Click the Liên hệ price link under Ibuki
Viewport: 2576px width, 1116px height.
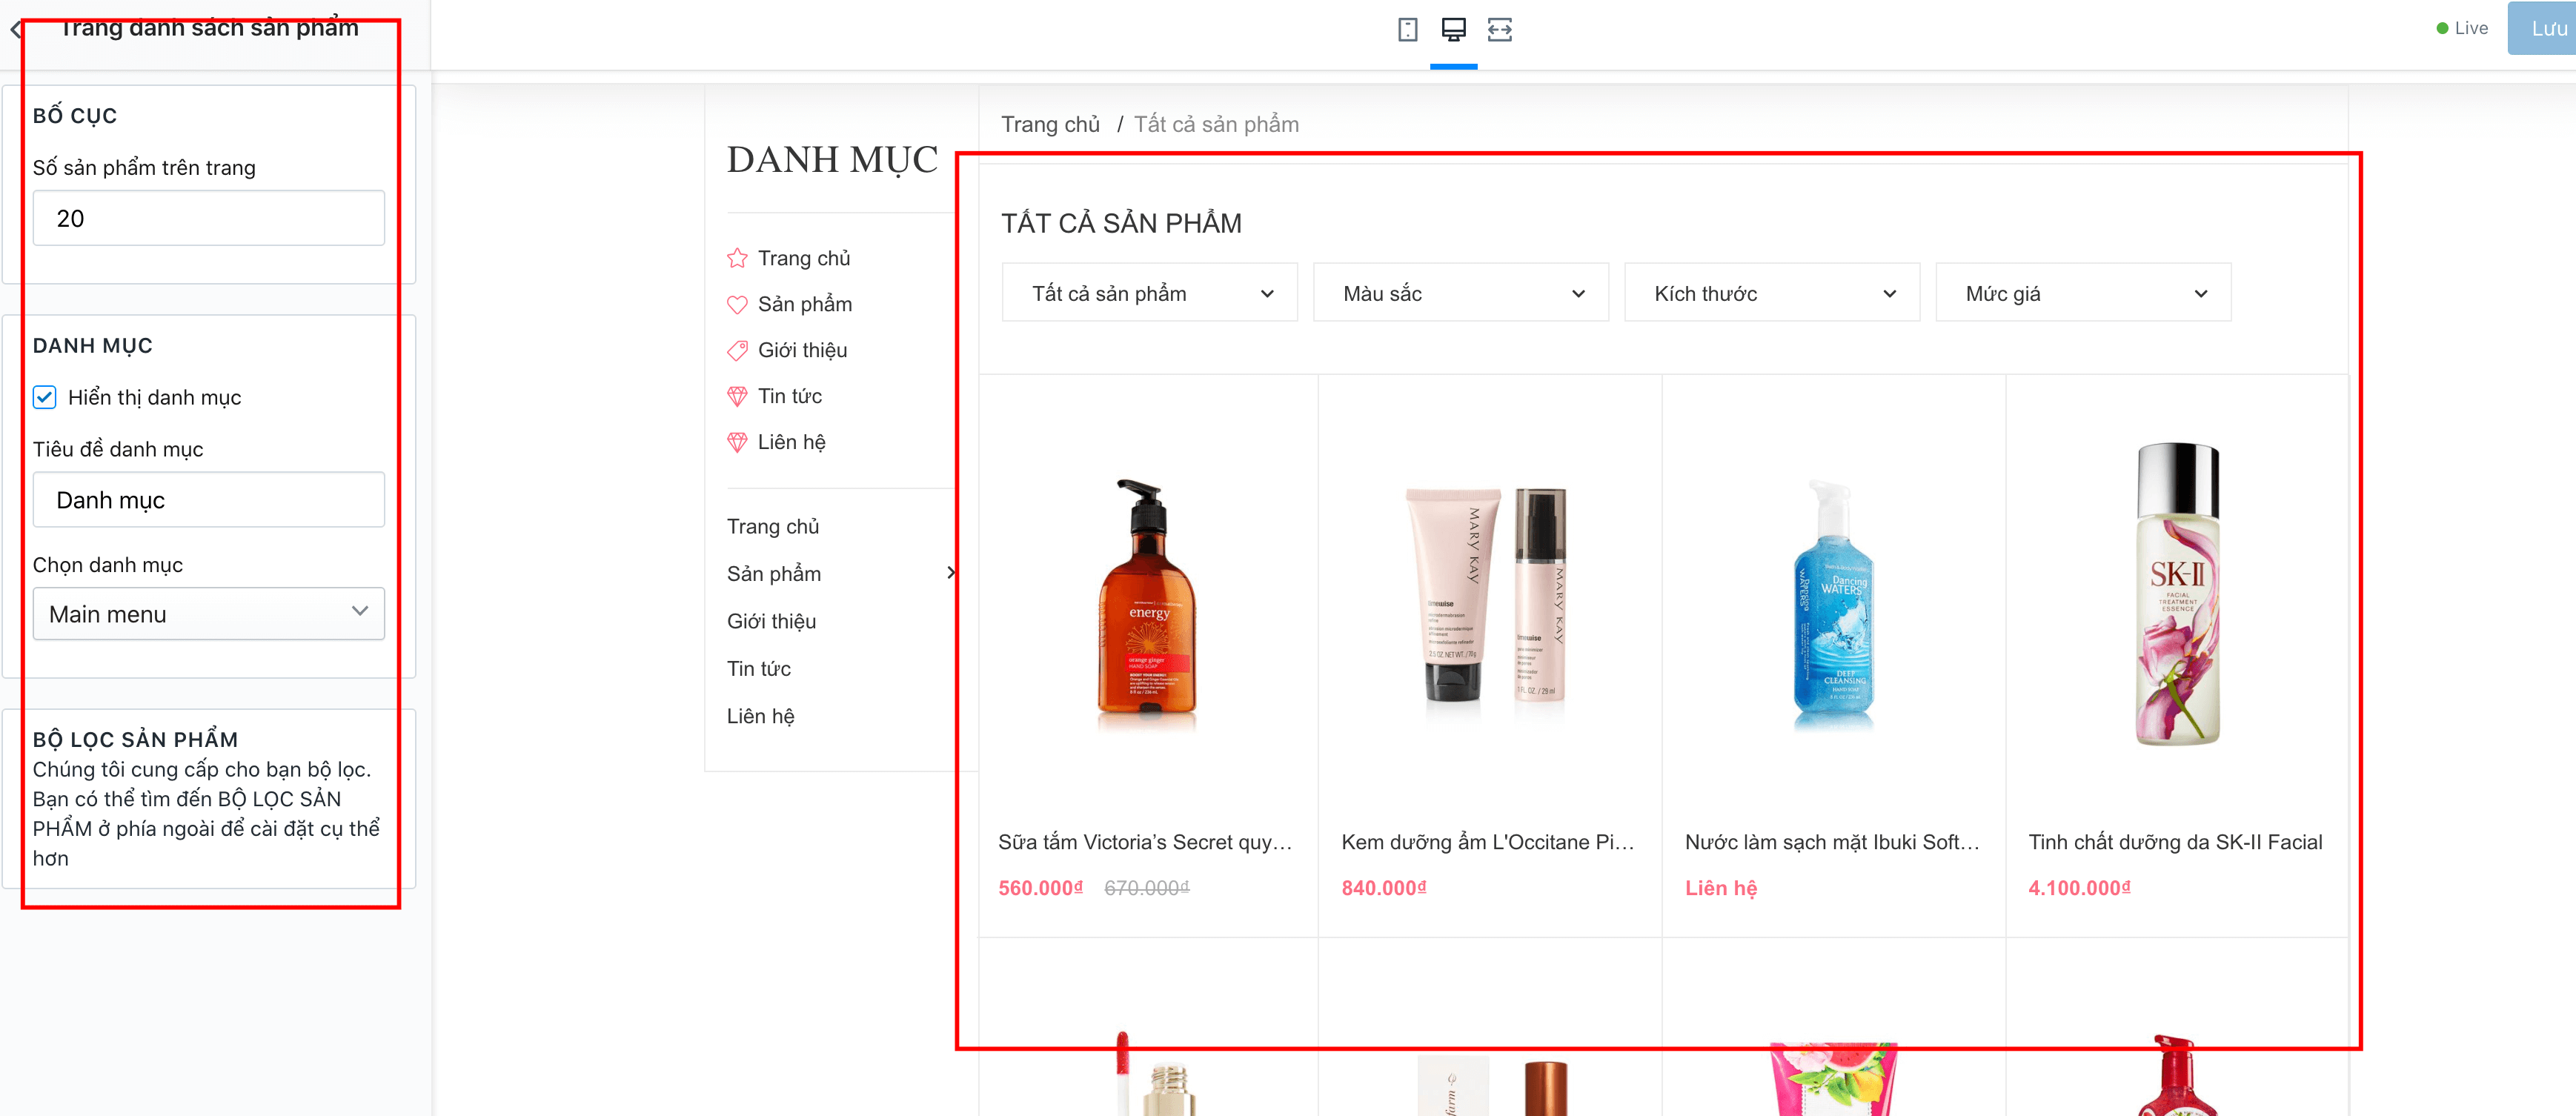(x=1720, y=888)
